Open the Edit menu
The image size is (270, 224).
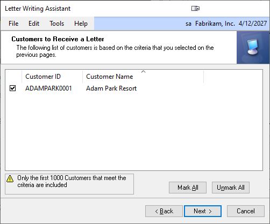point(34,24)
